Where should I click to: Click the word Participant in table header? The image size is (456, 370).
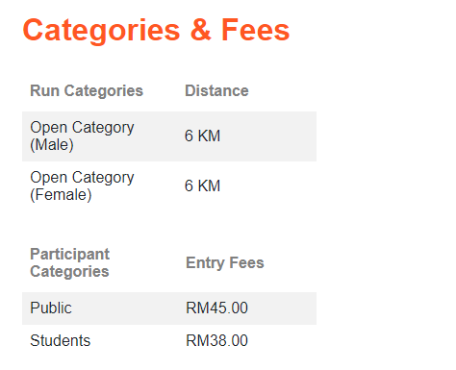(x=70, y=255)
